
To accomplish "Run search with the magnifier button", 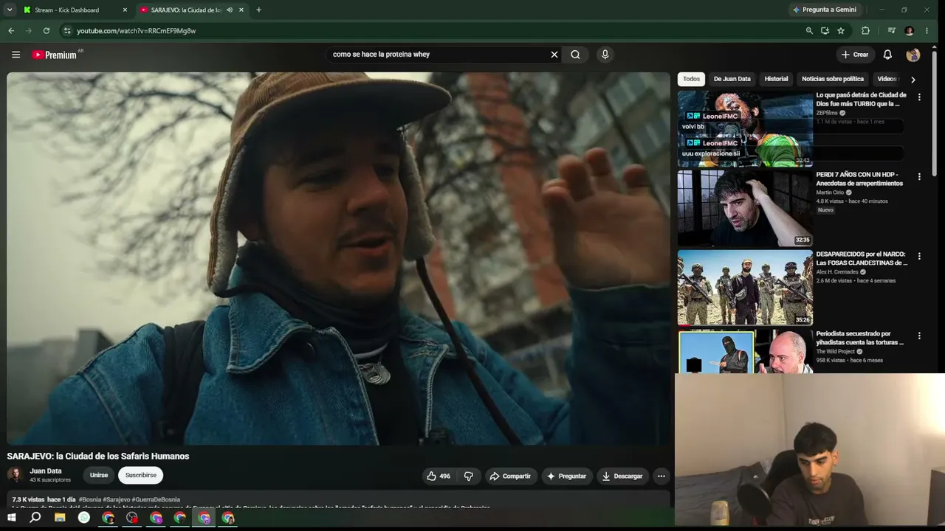I will tap(575, 55).
